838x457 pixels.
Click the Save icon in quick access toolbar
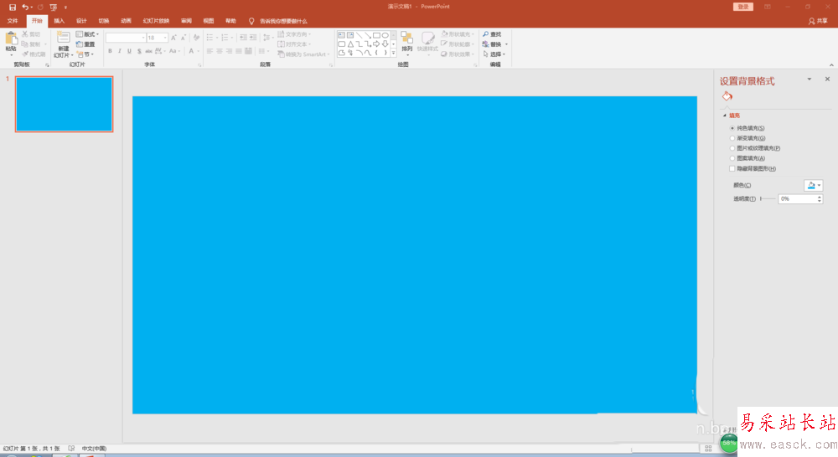[x=13, y=7]
